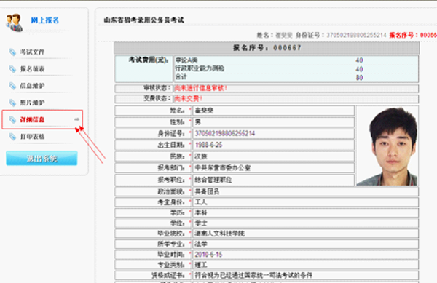437x283 pixels.
Task: Click the tag icon beside 详细信息
Action: (x=12, y=119)
